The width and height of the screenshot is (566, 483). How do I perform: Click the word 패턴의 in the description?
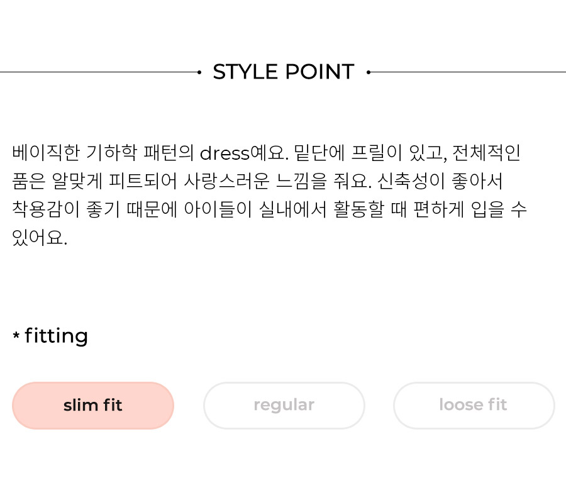[x=169, y=153]
